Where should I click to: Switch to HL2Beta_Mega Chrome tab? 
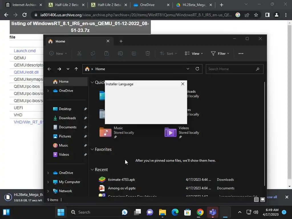[x=194, y=5]
